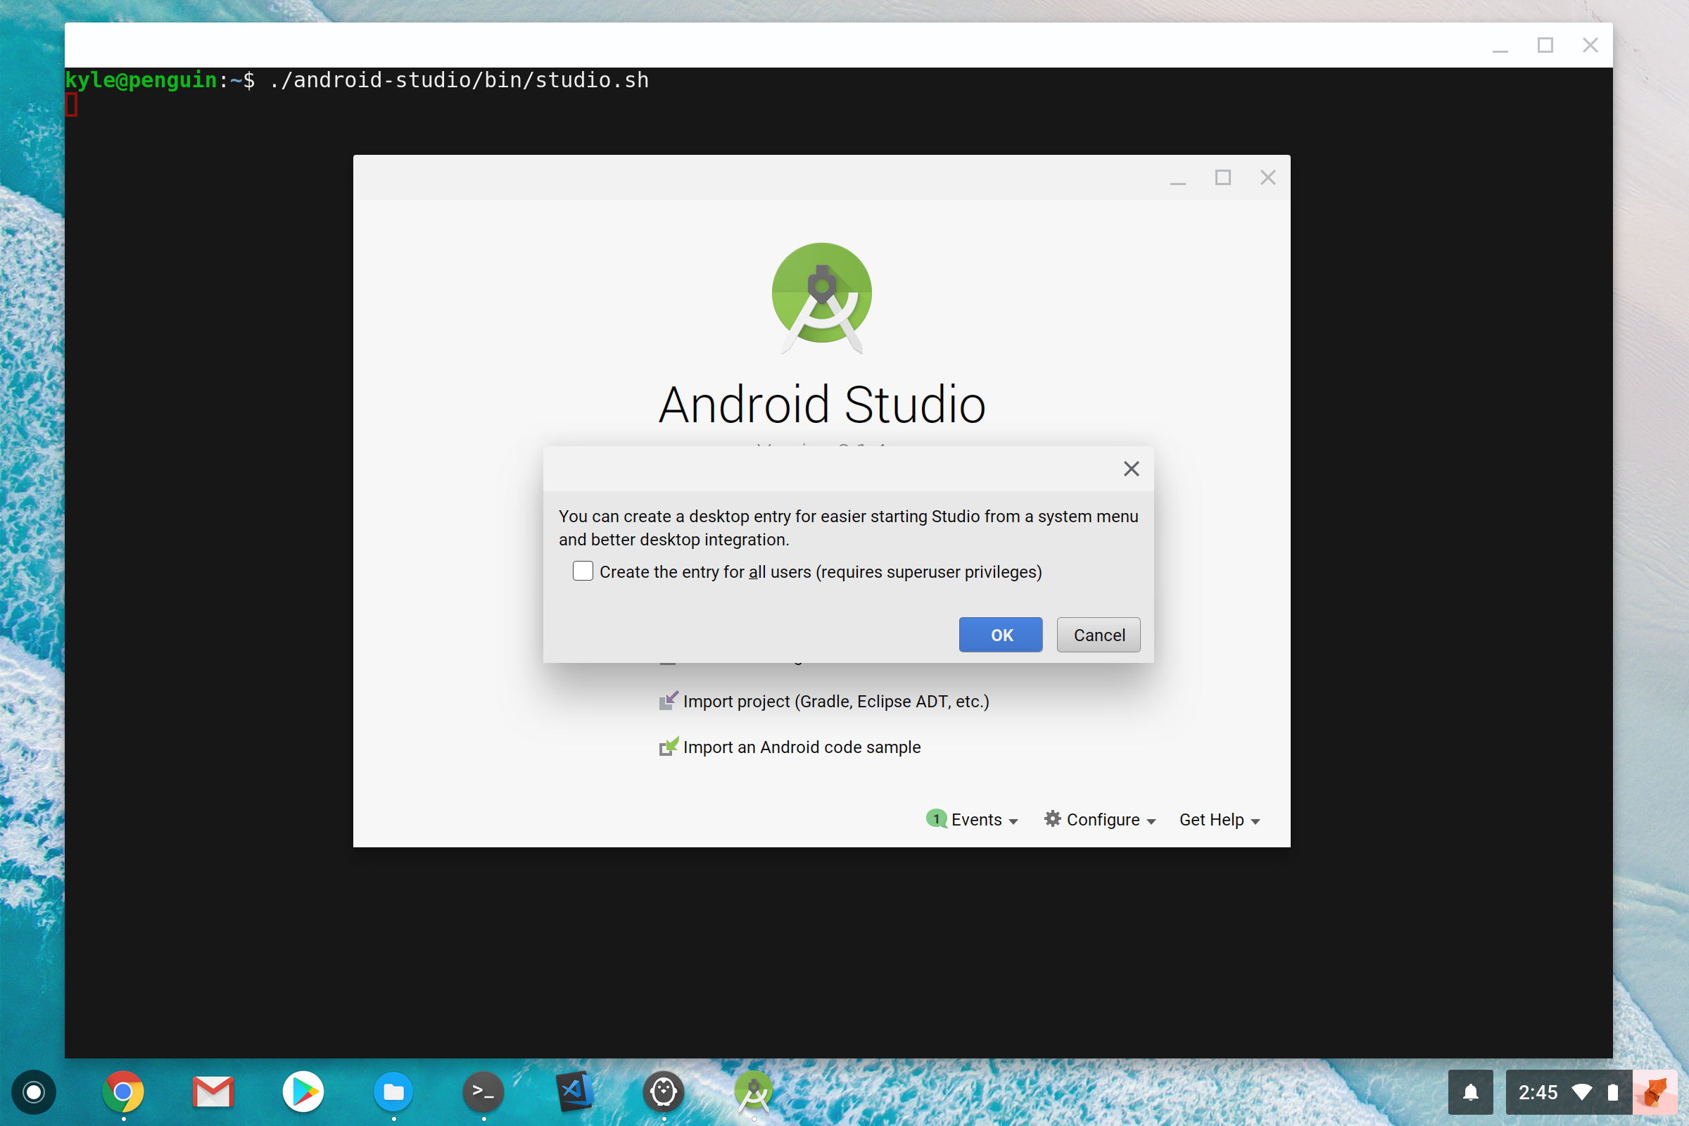Click the Import project icon
The height and width of the screenshot is (1126, 1689).
(669, 701)
